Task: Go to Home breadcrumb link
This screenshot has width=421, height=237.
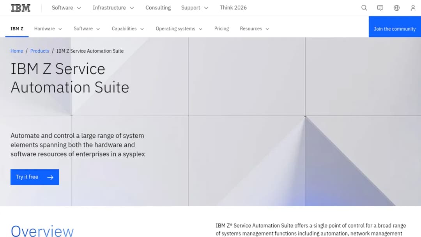Action: pyautogui.click(x=17, y=51)
